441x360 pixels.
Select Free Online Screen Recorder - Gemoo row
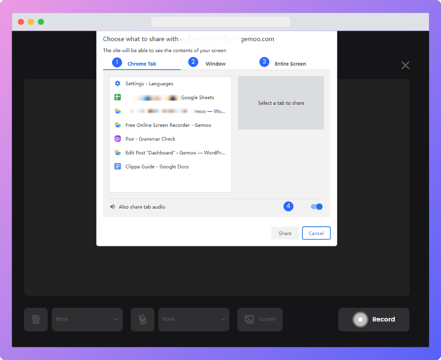[x=170, y=125]
